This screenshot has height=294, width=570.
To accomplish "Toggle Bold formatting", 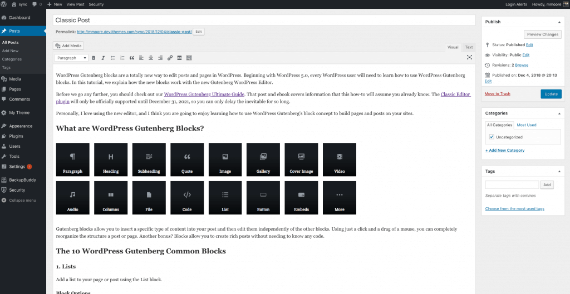I will pyautogui.click(x=94, y=58).
